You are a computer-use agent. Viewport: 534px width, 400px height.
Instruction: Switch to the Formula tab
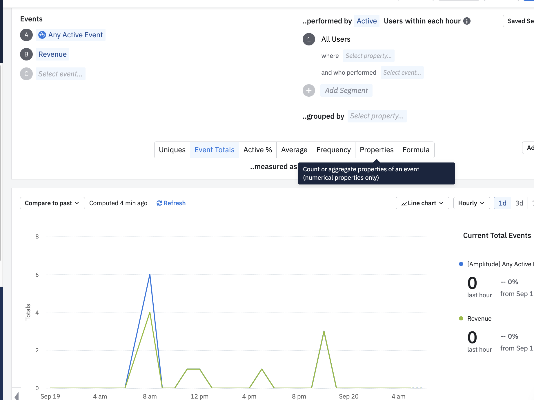(416, 150)
